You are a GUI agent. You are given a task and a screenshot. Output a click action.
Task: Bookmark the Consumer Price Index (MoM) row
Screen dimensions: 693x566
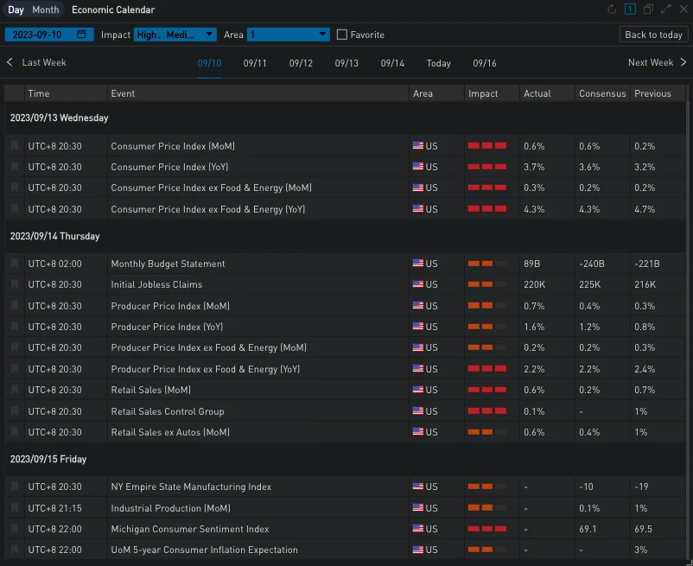point(15,145)
